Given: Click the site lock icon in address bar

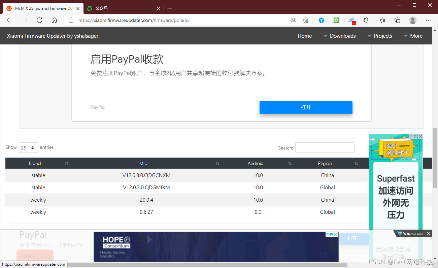Looking at the screenshot, I should 71,20.
